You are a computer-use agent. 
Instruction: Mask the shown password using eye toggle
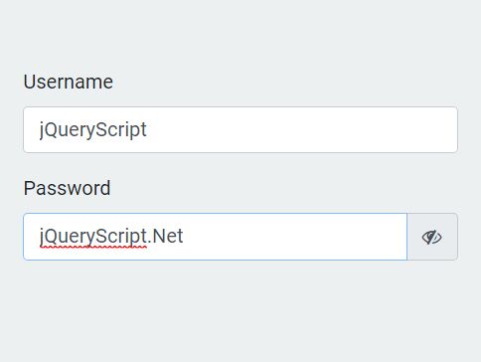click(x=431, y=237)
